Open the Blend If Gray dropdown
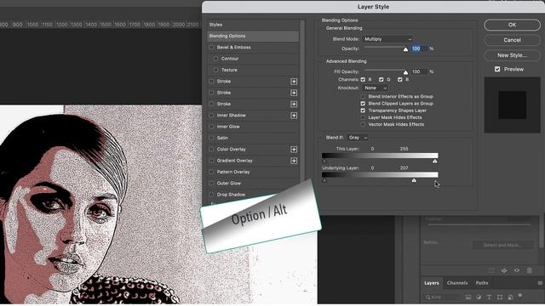This screenshot has height=306, width=545. 358,138
